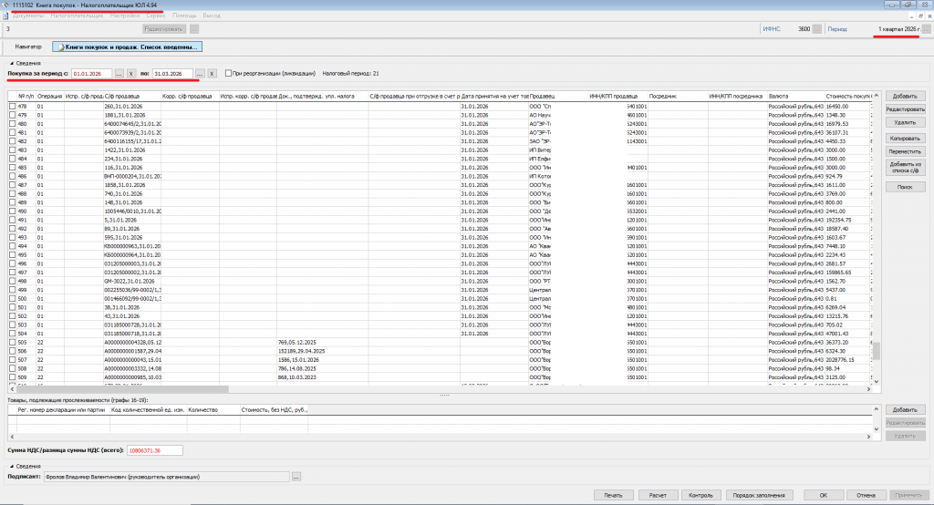Click the Расчет button
This screenshot has height=505, width=934.
[x=658, y=495]
